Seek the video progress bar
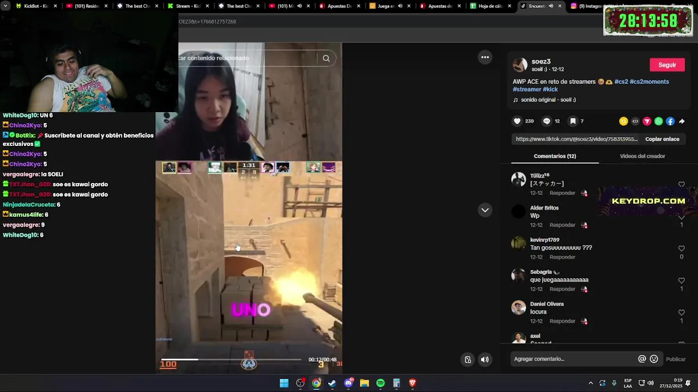 (231, 359)
